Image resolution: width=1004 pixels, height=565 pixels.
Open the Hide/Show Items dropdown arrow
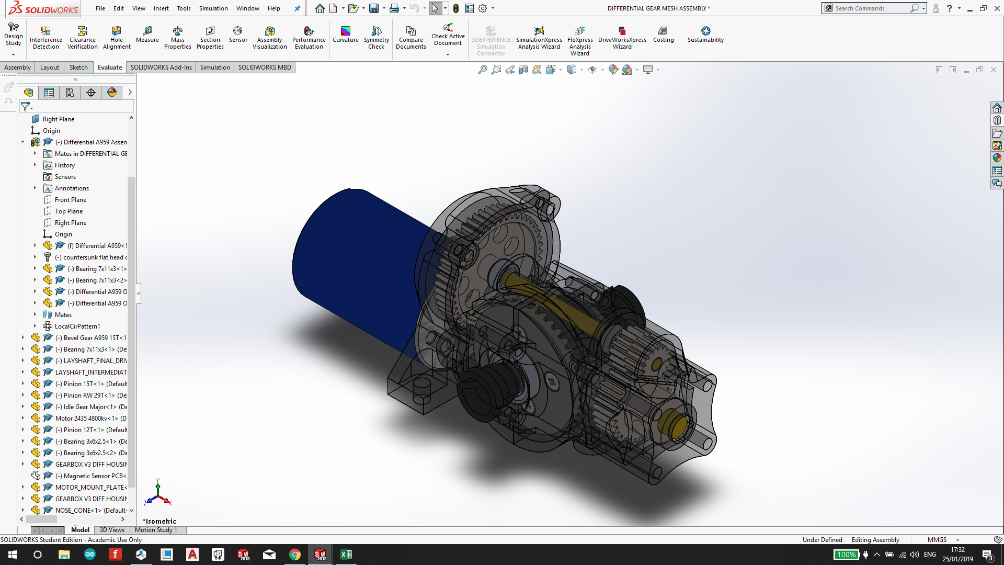coord(602,70)
